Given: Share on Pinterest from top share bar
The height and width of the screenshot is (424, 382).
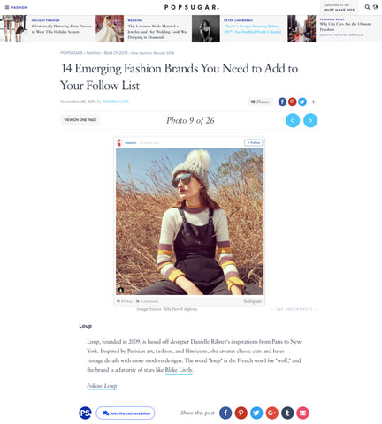Looking at the screenshot, I should click(x=292, y=102).
